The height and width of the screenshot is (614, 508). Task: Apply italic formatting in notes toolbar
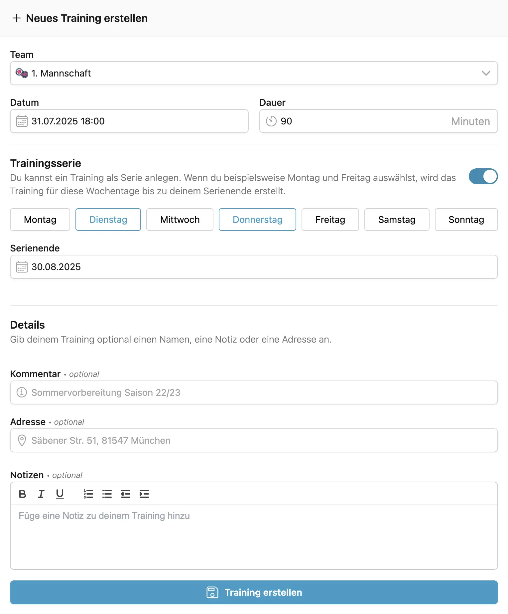pos(41,494)
